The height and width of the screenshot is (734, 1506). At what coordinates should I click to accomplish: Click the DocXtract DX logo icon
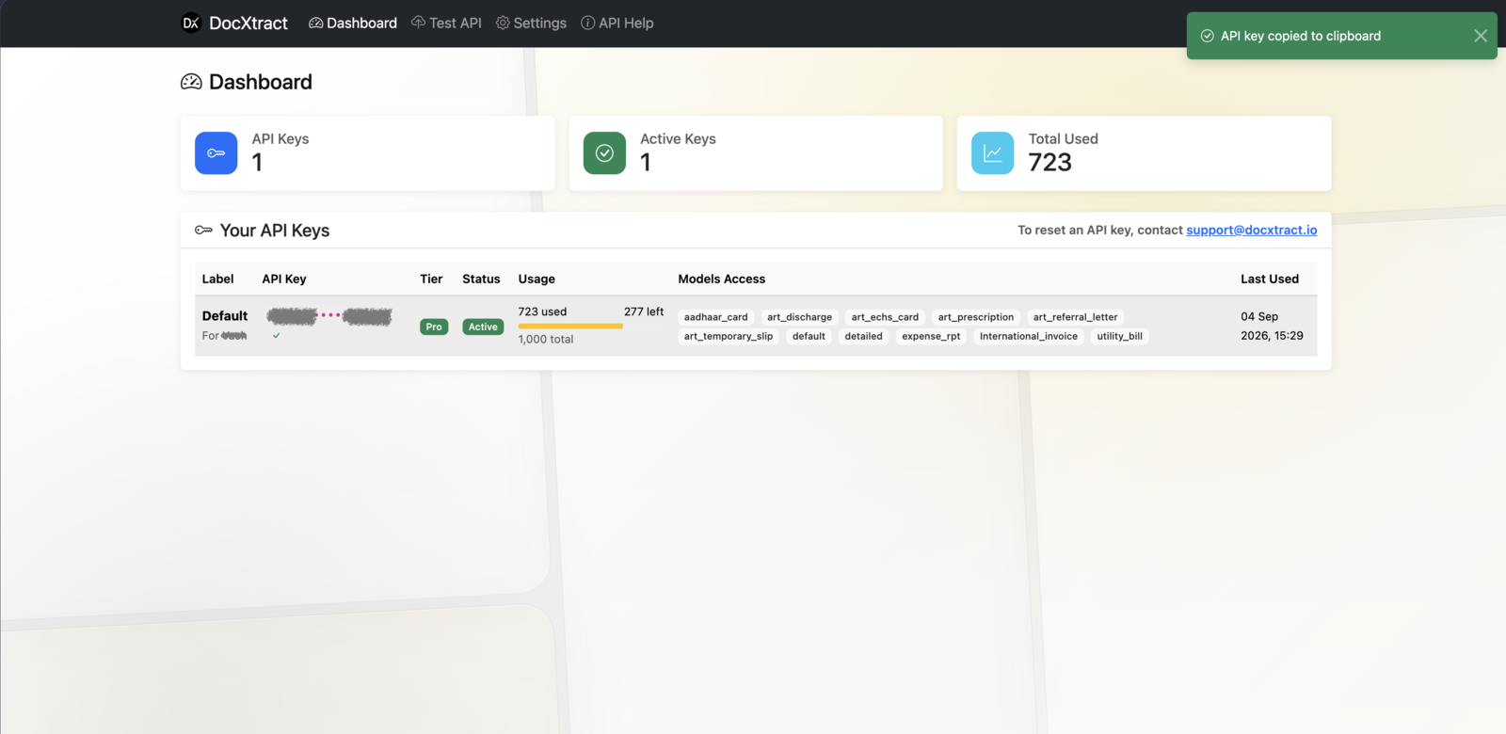pos(191,23)
